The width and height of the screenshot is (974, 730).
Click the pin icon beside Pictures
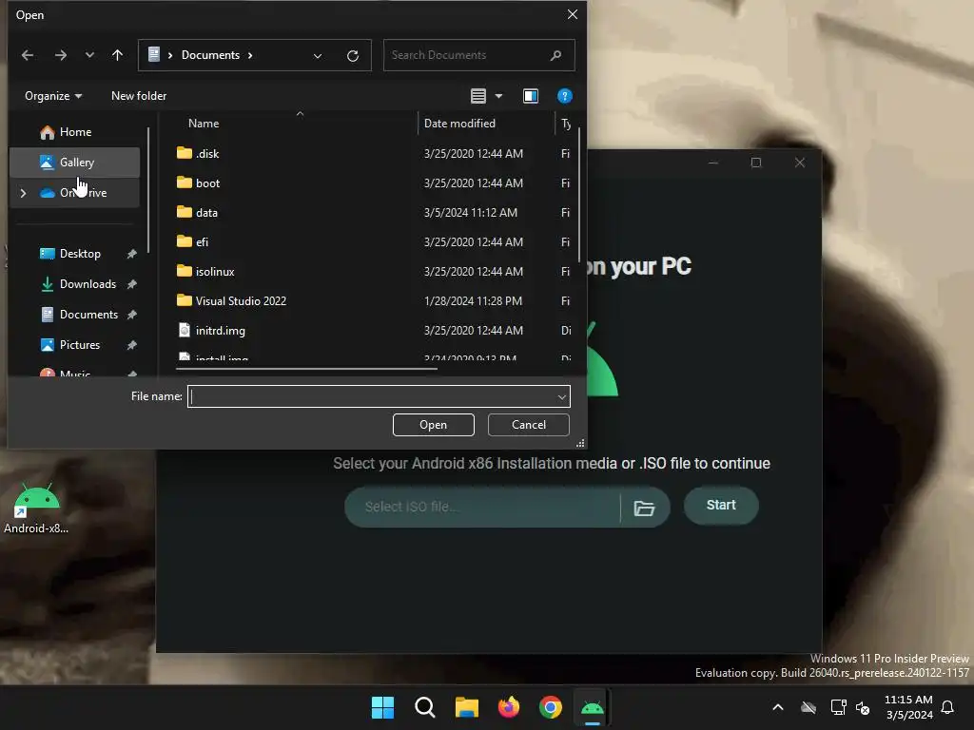click(x=131, y=345)
